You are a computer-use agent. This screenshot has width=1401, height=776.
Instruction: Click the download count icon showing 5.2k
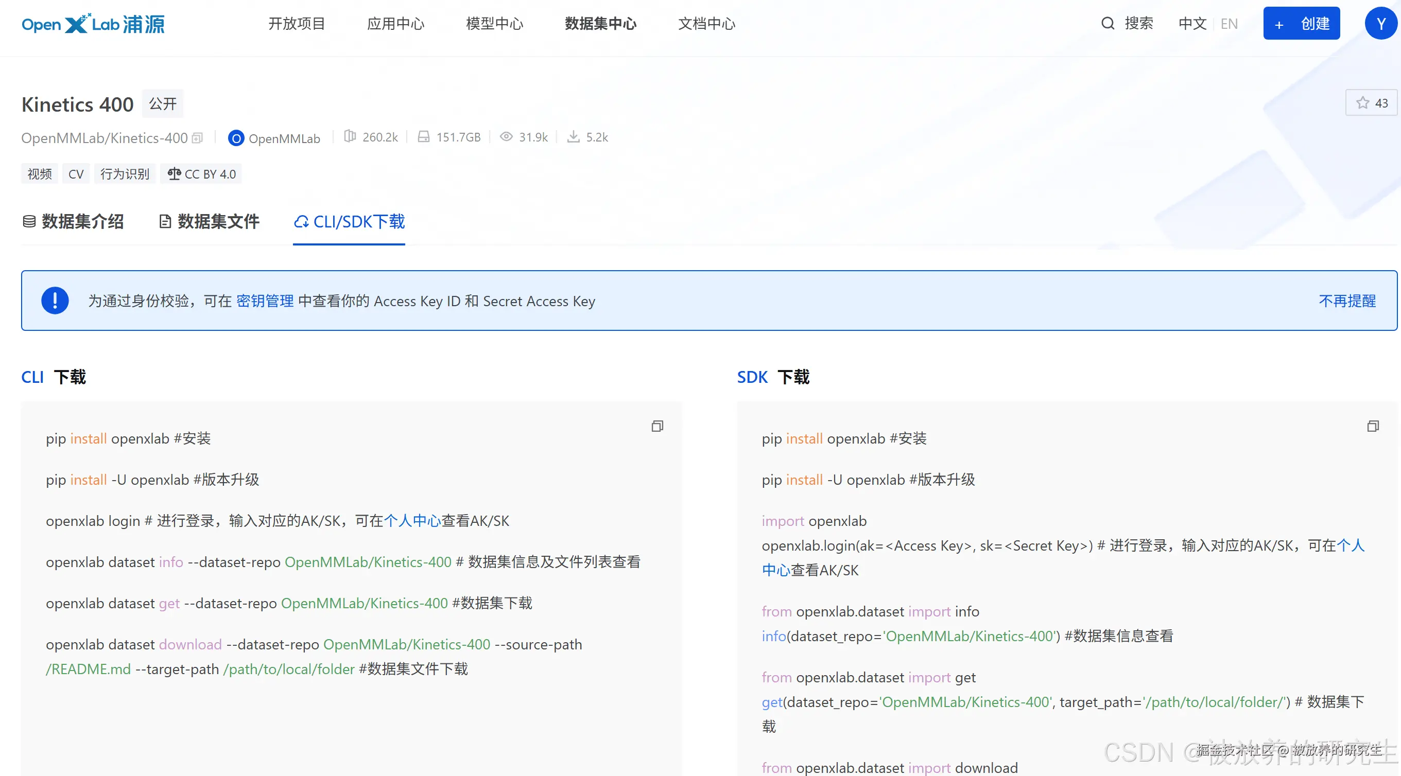click(x=573, y=137)
